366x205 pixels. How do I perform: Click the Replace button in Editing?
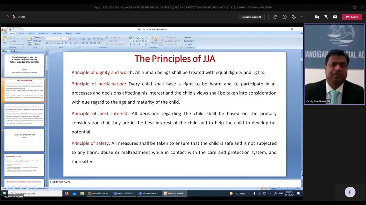click(x=190, y=41)
